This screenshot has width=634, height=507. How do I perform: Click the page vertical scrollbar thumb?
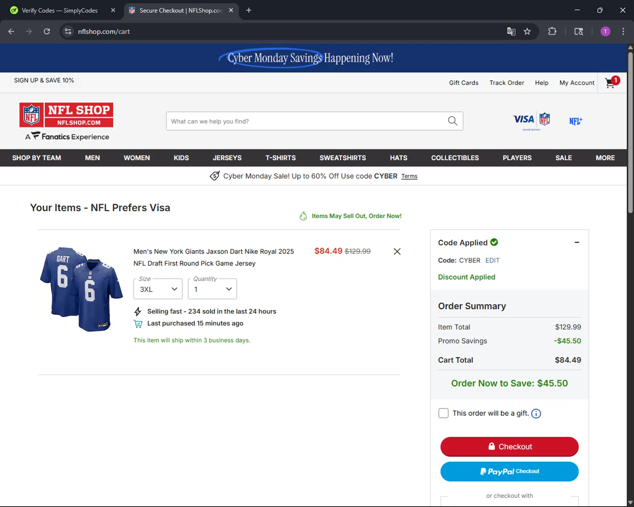coord(630,132)
